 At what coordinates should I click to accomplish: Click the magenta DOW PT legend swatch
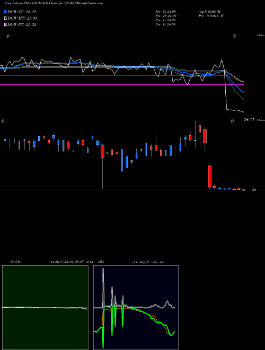pyautogui.click(x=5, y=24)
